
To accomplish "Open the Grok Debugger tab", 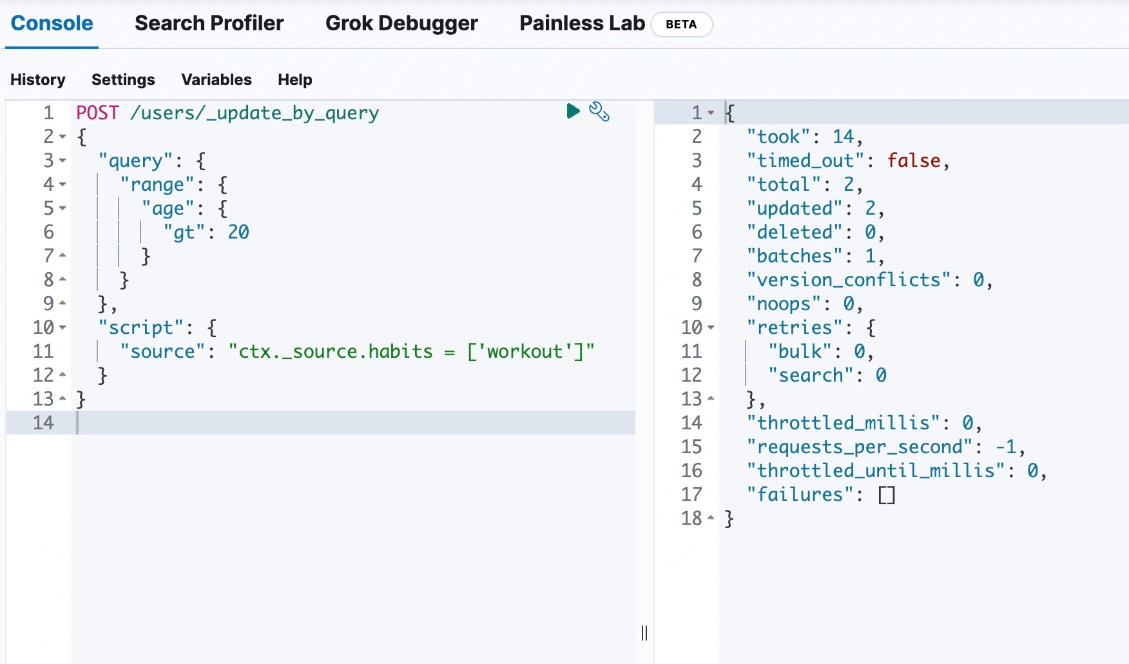I will [401, 23].
